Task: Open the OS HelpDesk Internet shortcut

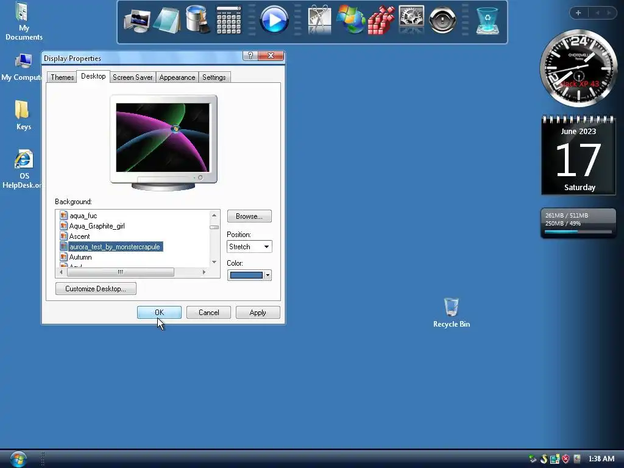Action: [x=23, y=169]
